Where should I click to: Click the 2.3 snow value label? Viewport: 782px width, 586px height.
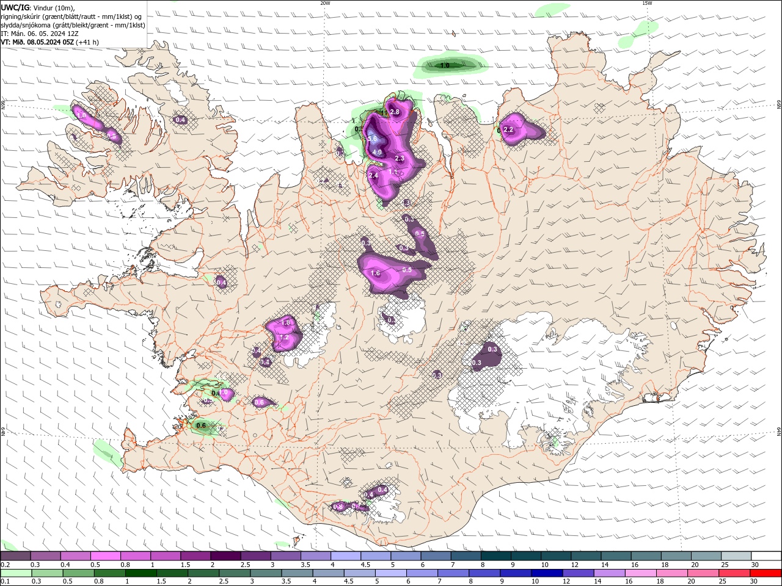coord(400,158)
